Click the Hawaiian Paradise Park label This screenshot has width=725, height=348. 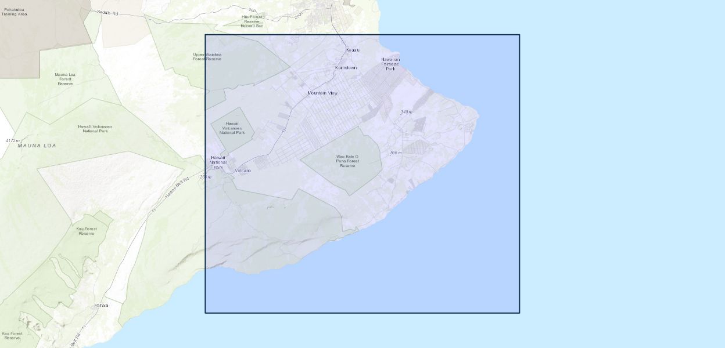[x=390, y=64]
